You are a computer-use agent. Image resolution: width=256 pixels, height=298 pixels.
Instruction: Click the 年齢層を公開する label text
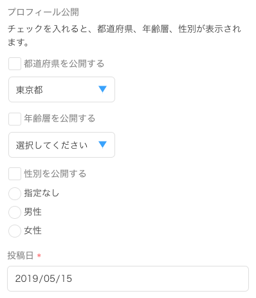(59, 118)
